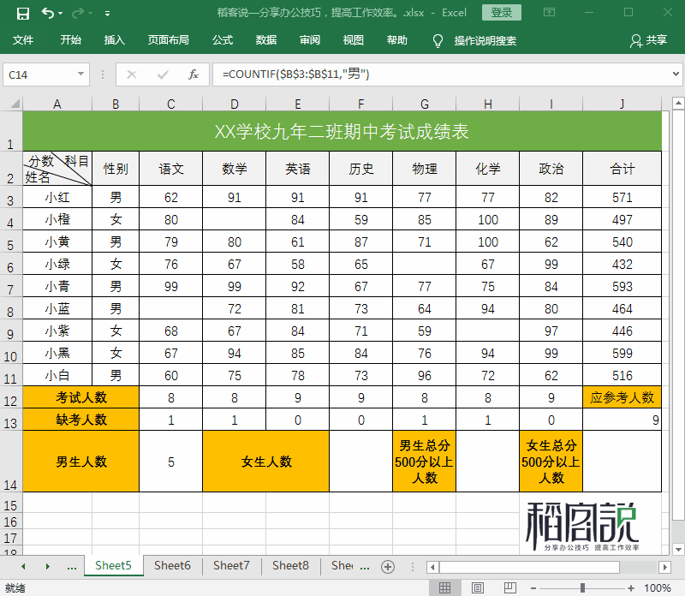This screenshot has height=596, width=685.
Task: Click the horizontal scrollbar right arrow
Action: tap(667, 566)
